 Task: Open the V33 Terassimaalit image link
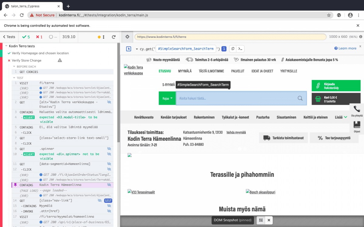pos(141,192)
